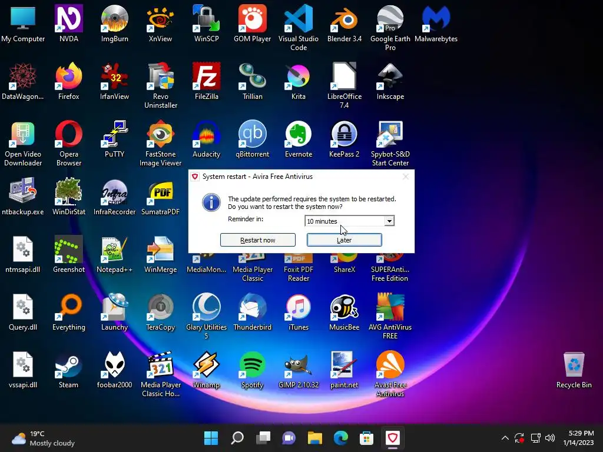
Task: Choose Later in the restart dialog
Action: 344,240
